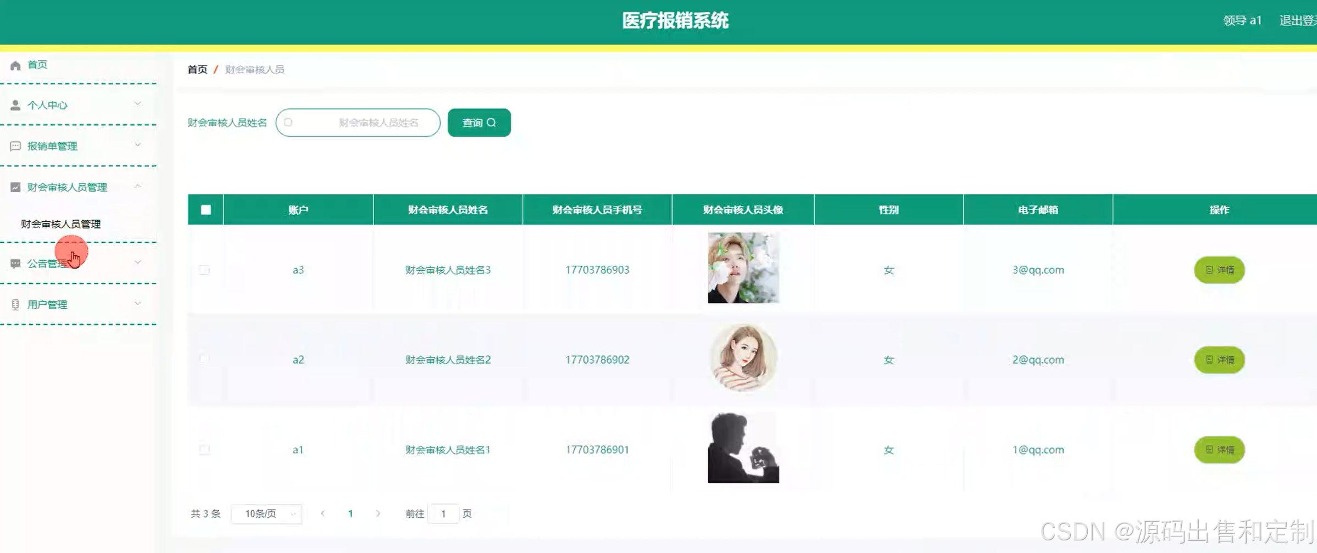
Task: Click the 个人中心 person icon
Action: click(x=15, y=105)
